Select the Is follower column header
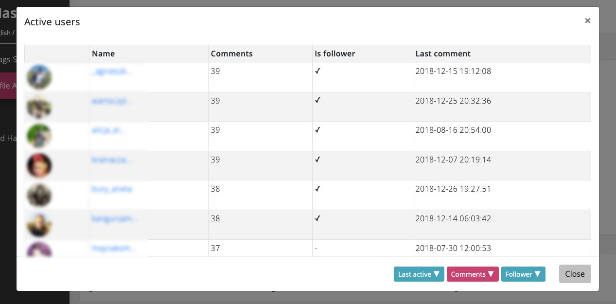The width and height of the screenshot is (616, 304). [334, 54]
